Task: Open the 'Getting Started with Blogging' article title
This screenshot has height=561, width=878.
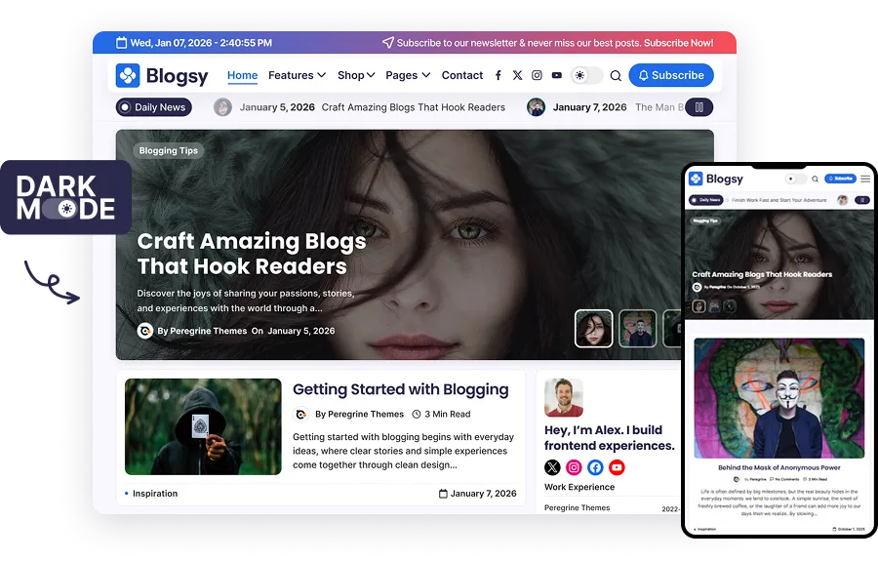Action: point(400,389)
